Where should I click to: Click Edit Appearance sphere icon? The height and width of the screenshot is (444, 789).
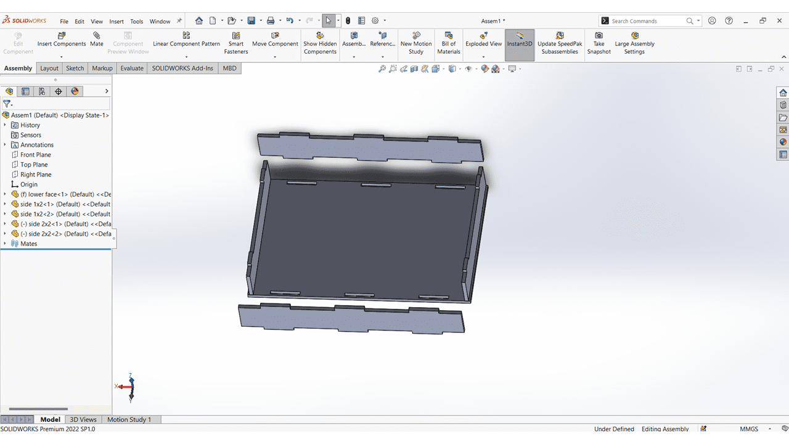pos(484,68)
